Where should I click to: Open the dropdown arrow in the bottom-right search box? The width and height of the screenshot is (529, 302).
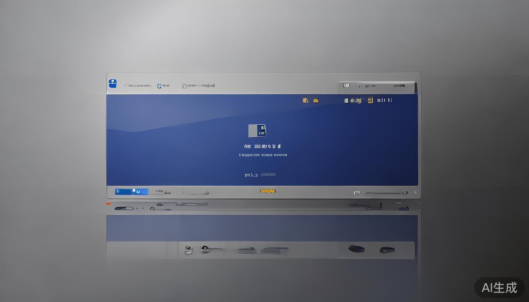pos(405,193)
